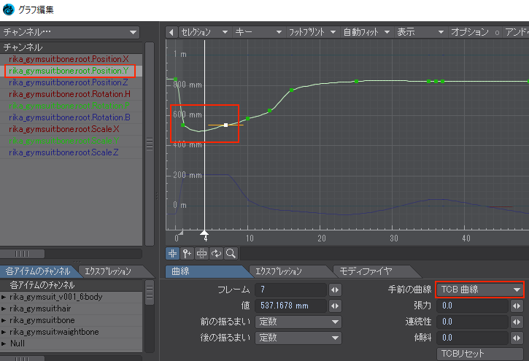Open the 手前の曲線 TCB 曲線 dropdown
The height and width of the screenshot is (361, 529).
pyautogui.click(x=480, y=290)
